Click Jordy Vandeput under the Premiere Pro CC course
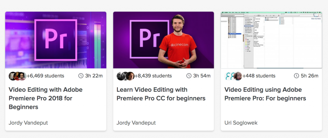The width and height of the screenshot is (328, 138). coord(136,123)
